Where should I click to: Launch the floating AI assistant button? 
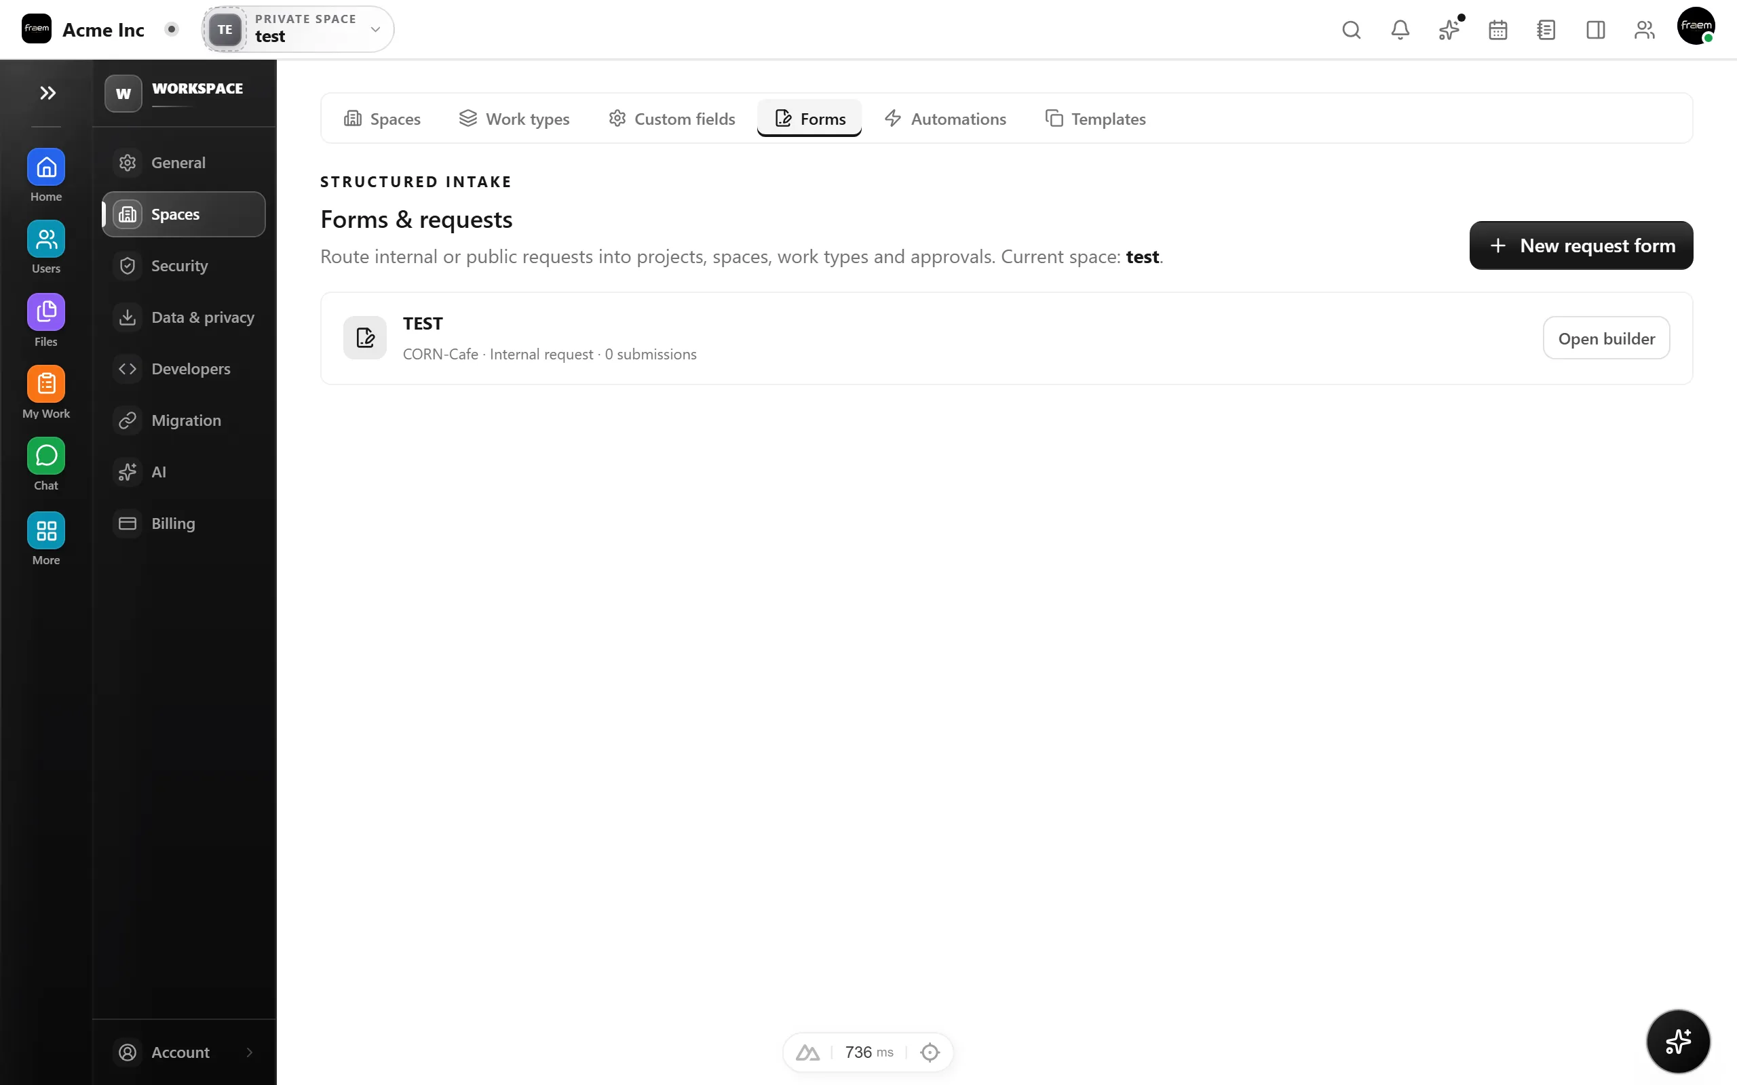pos(1677,1040)
